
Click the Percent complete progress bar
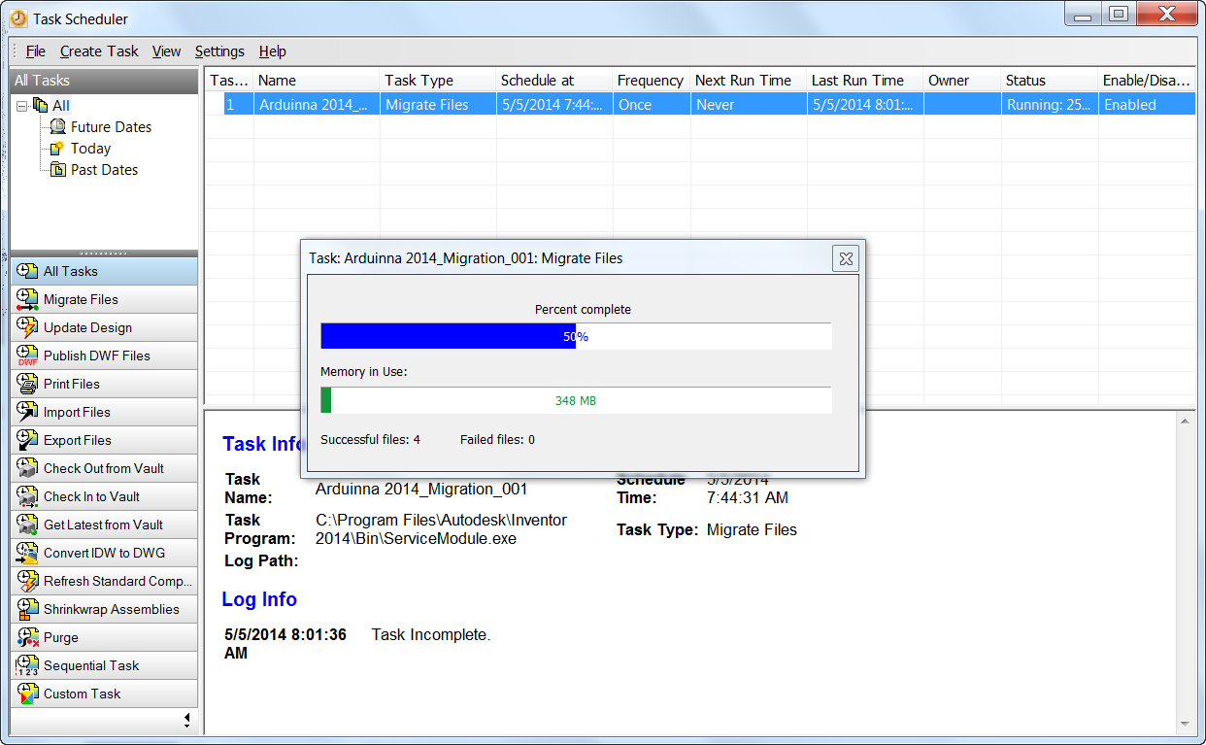coord(576,336)
